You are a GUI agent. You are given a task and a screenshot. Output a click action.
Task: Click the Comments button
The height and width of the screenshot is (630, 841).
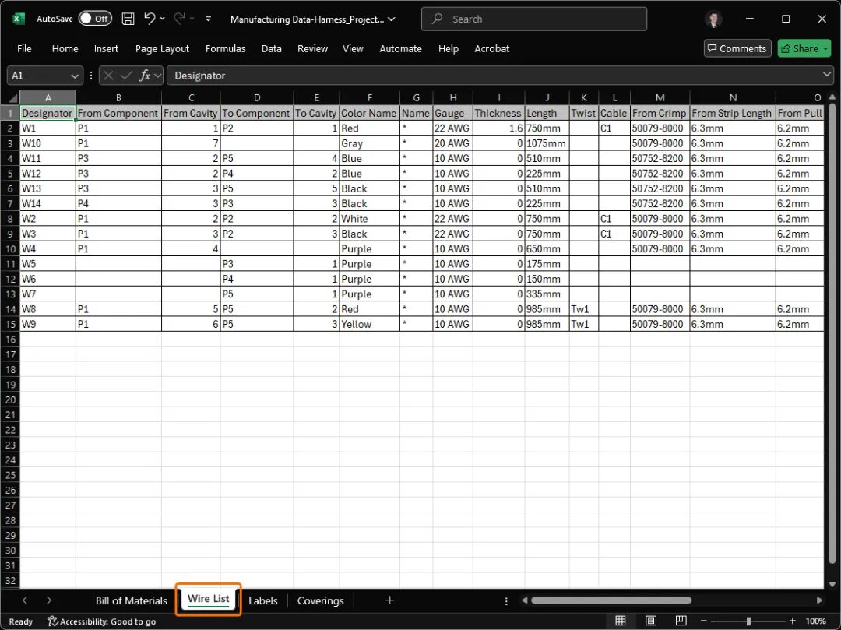pos(737,48)
